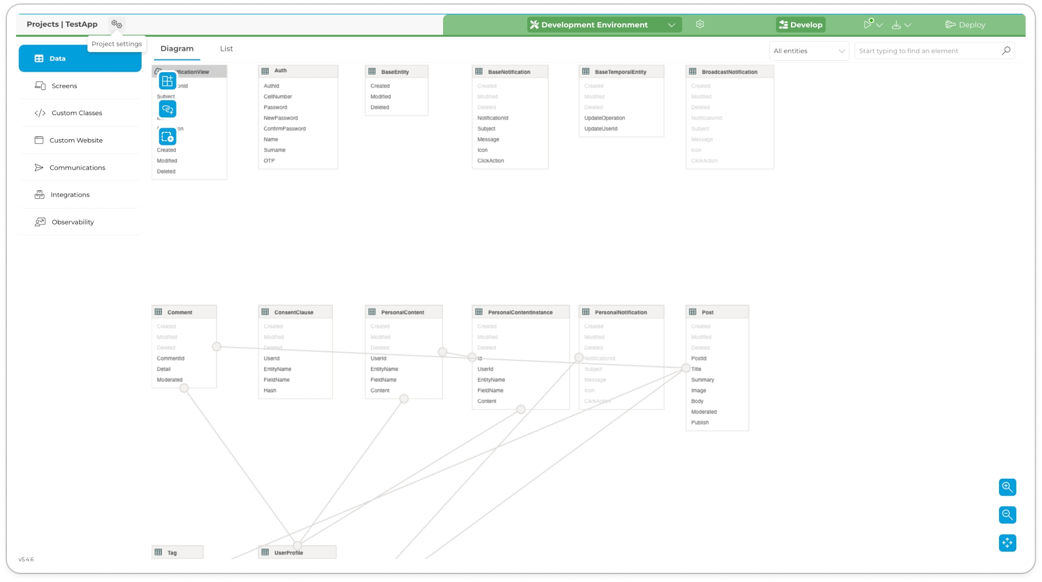Viewport: 1042px width, 582px height.
Task: Switch to the List tab
Action: point(226,49)
